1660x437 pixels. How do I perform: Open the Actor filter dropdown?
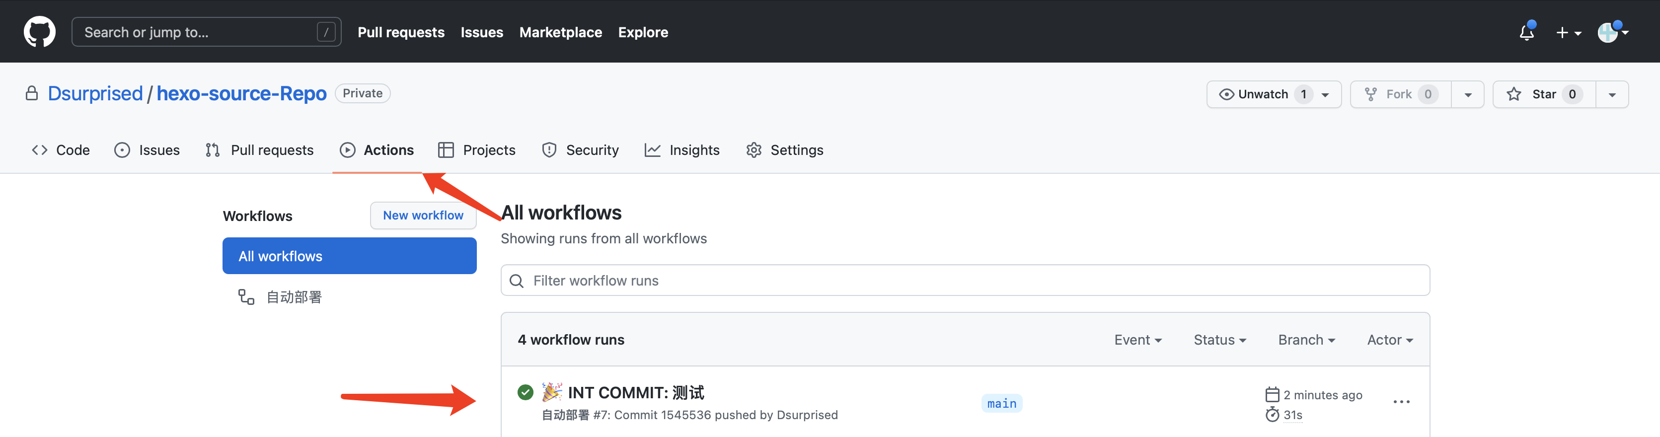(1389, 340)
